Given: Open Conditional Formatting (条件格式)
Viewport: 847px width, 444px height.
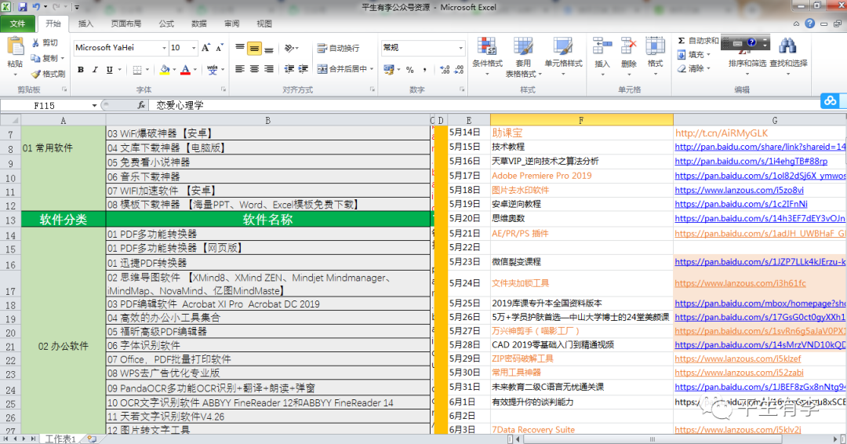Looking at the screenshot, I should (487, 56).
